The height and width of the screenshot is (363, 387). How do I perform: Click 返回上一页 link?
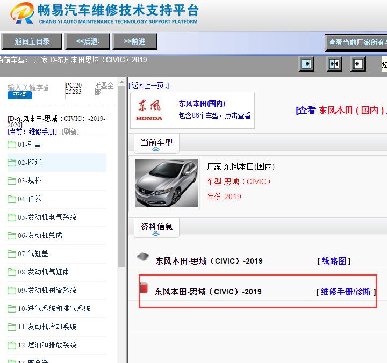coord(149,85)
